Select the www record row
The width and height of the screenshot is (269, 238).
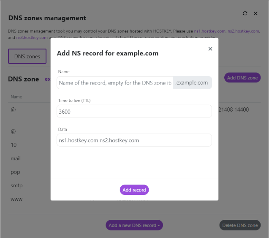[x=16, y=199]
